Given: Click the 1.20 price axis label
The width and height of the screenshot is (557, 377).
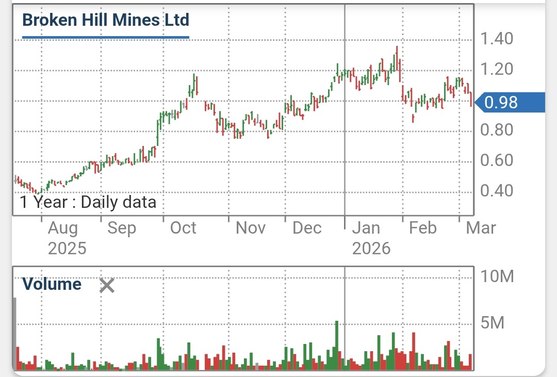Looking at the screenshot, I should click(497, 69).
